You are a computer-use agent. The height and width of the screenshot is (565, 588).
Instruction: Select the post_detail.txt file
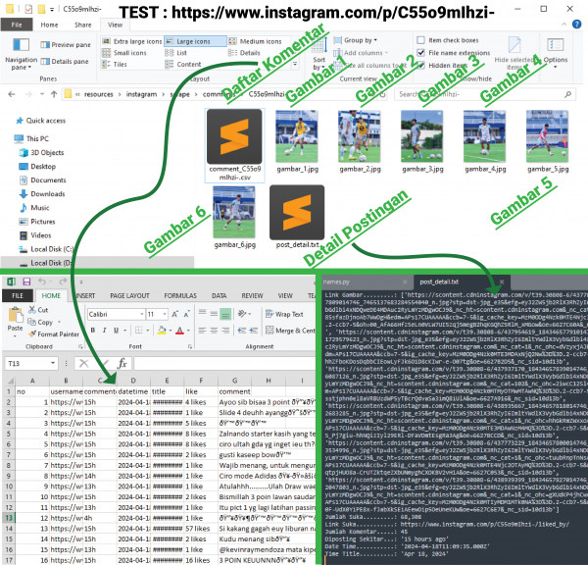(297, 217)
